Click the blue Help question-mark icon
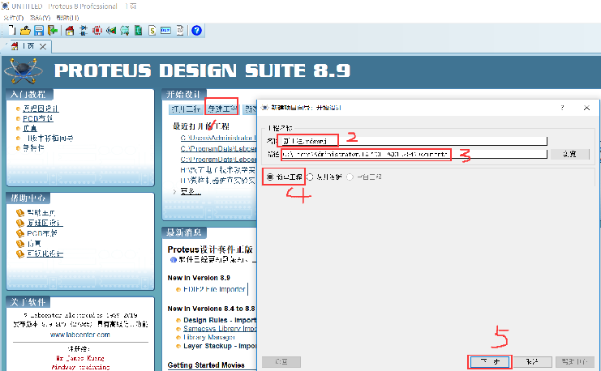The width and height of the screenshot is (601, 371). [x=196, y=30]
